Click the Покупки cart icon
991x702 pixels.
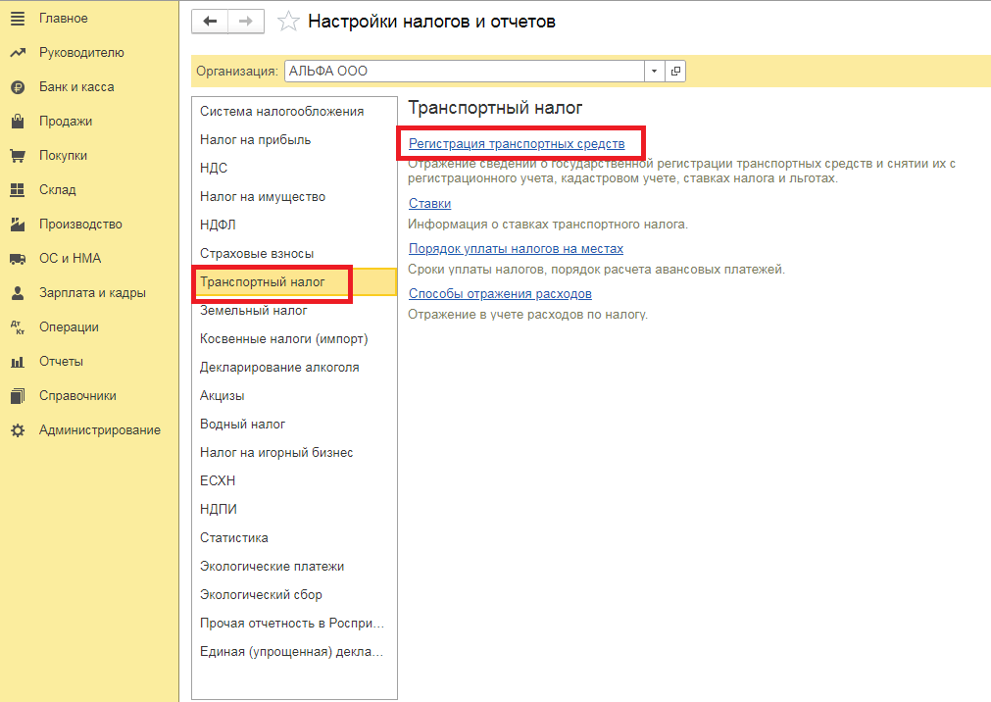(17, 156)
